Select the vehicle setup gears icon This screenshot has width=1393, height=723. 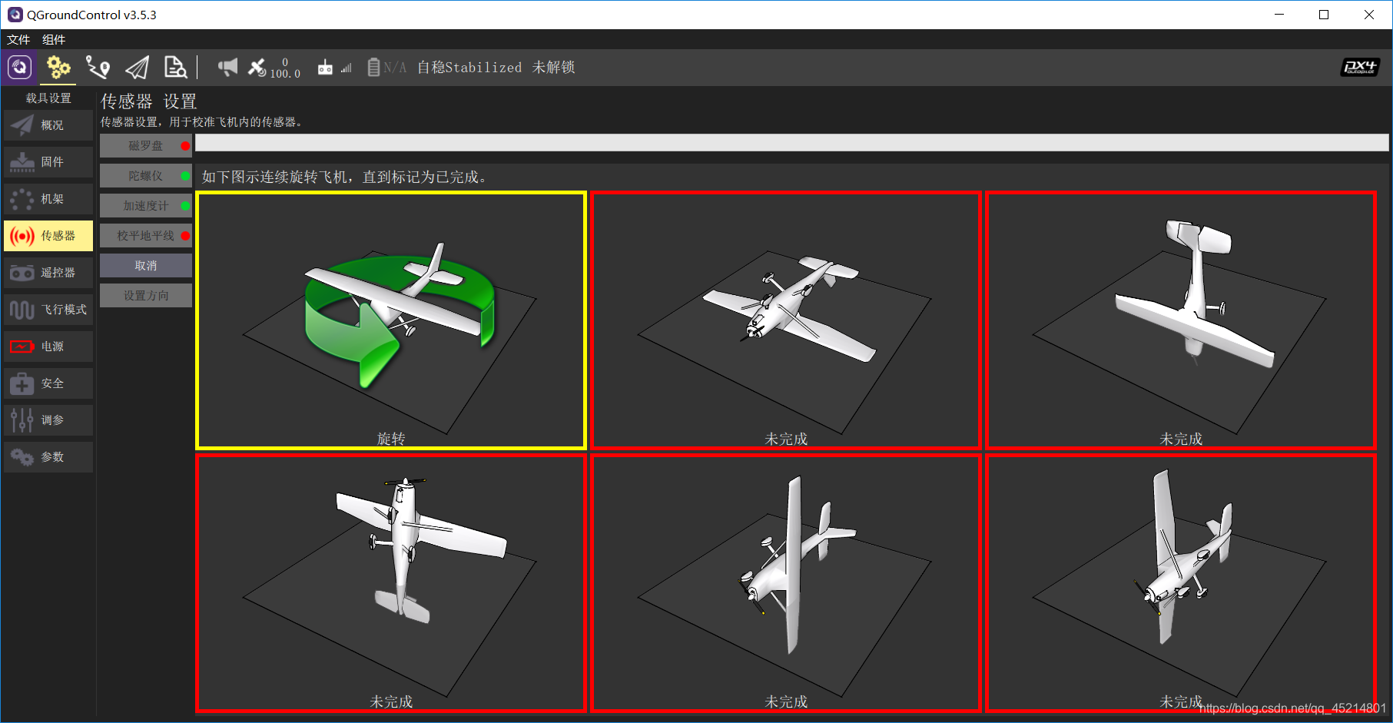(58, 68)
